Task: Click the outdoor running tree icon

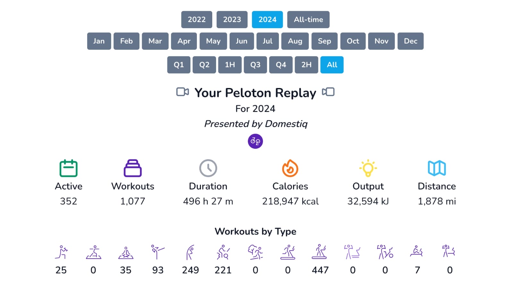Action: pyautogui.click(x=255, y=252)
